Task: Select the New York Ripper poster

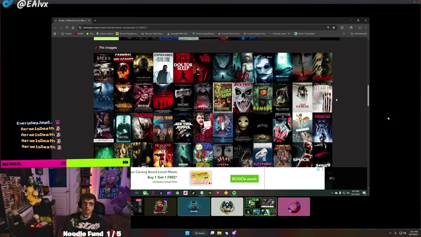Action: click(183, 127)
